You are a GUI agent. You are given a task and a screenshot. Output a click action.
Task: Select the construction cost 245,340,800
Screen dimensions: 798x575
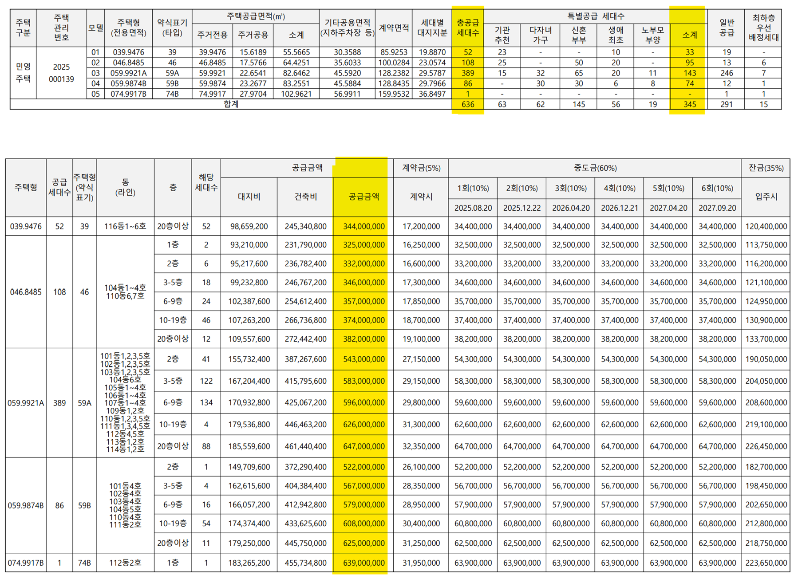click(x=305, y=226)
